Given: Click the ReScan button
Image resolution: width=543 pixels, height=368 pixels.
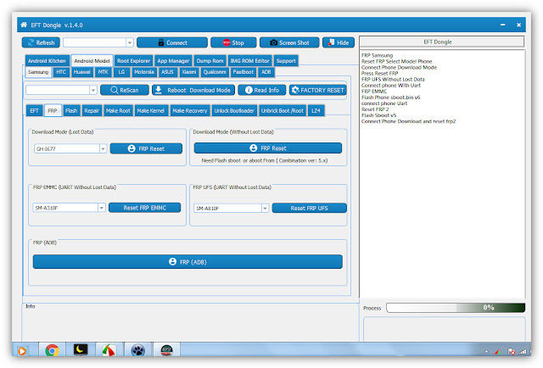Looking at the screenshot, I should [125, 90].
